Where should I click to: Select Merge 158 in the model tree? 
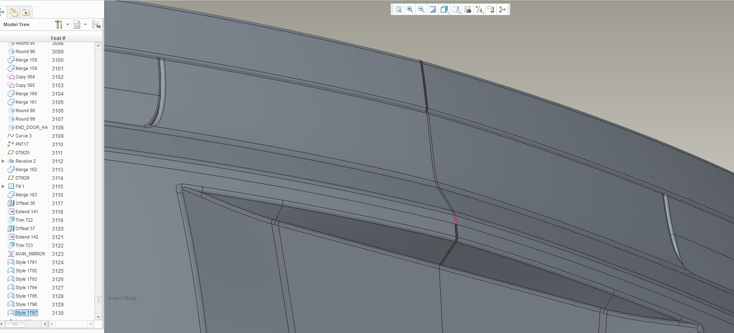tap(26, 60)
